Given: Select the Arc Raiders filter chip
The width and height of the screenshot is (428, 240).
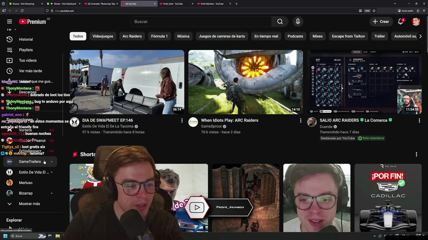Looking at the screenshot, I should 132,36.
